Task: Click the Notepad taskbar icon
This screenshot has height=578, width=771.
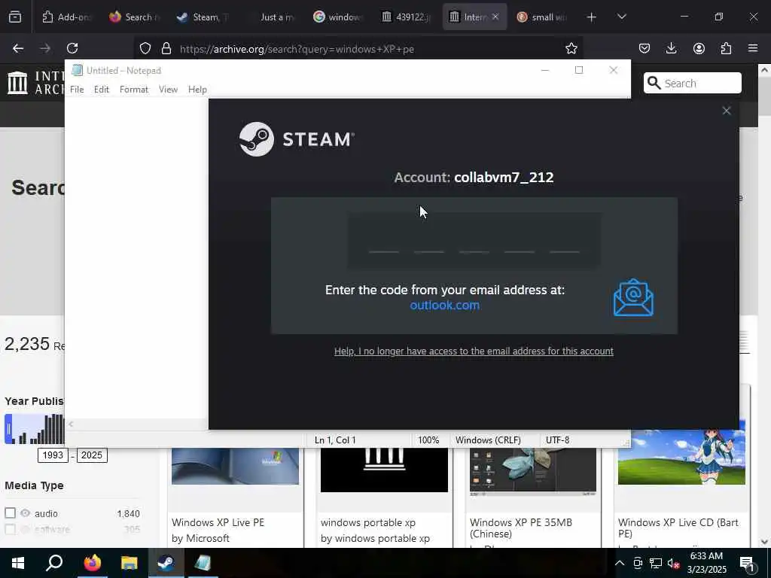Action: click(203, 563)
